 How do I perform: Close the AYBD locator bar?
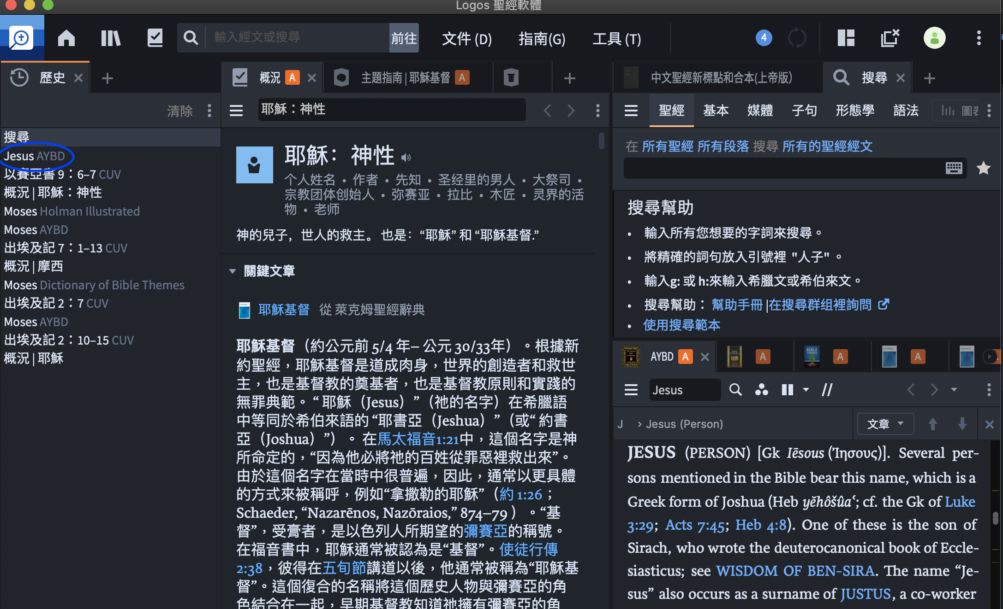pyautogui.click(x=989, y=424)
